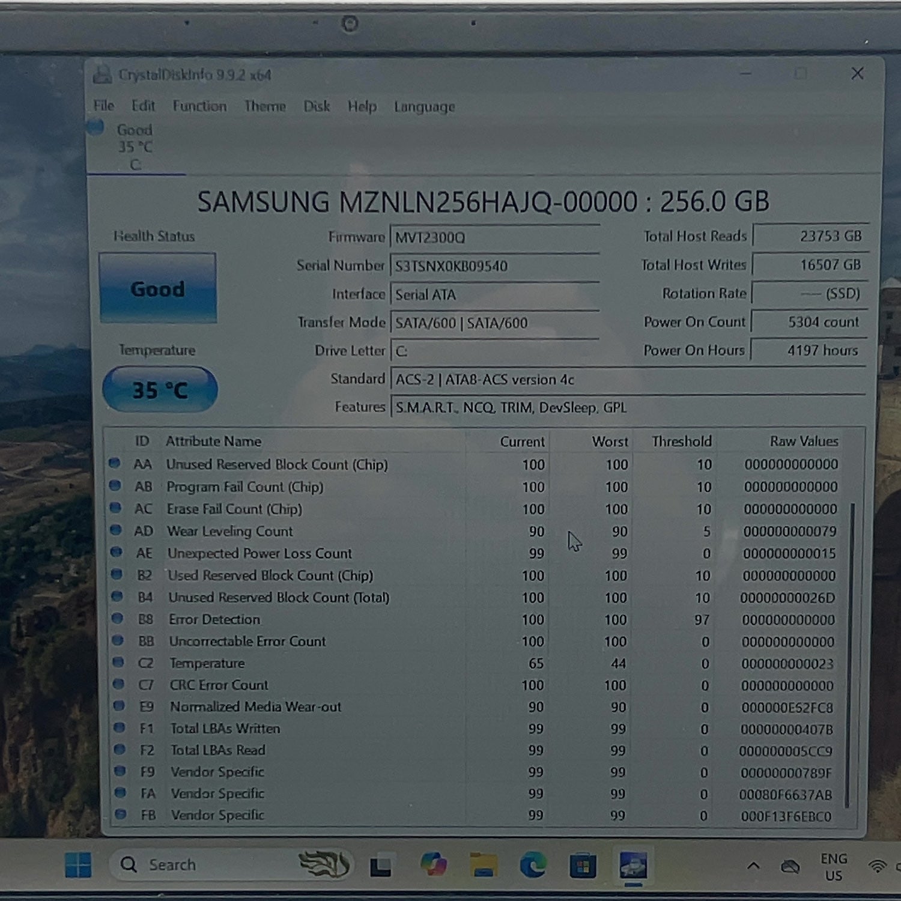Click the Good health status button
The width and height of the screenshot is (901, 901).
(157, 288)
